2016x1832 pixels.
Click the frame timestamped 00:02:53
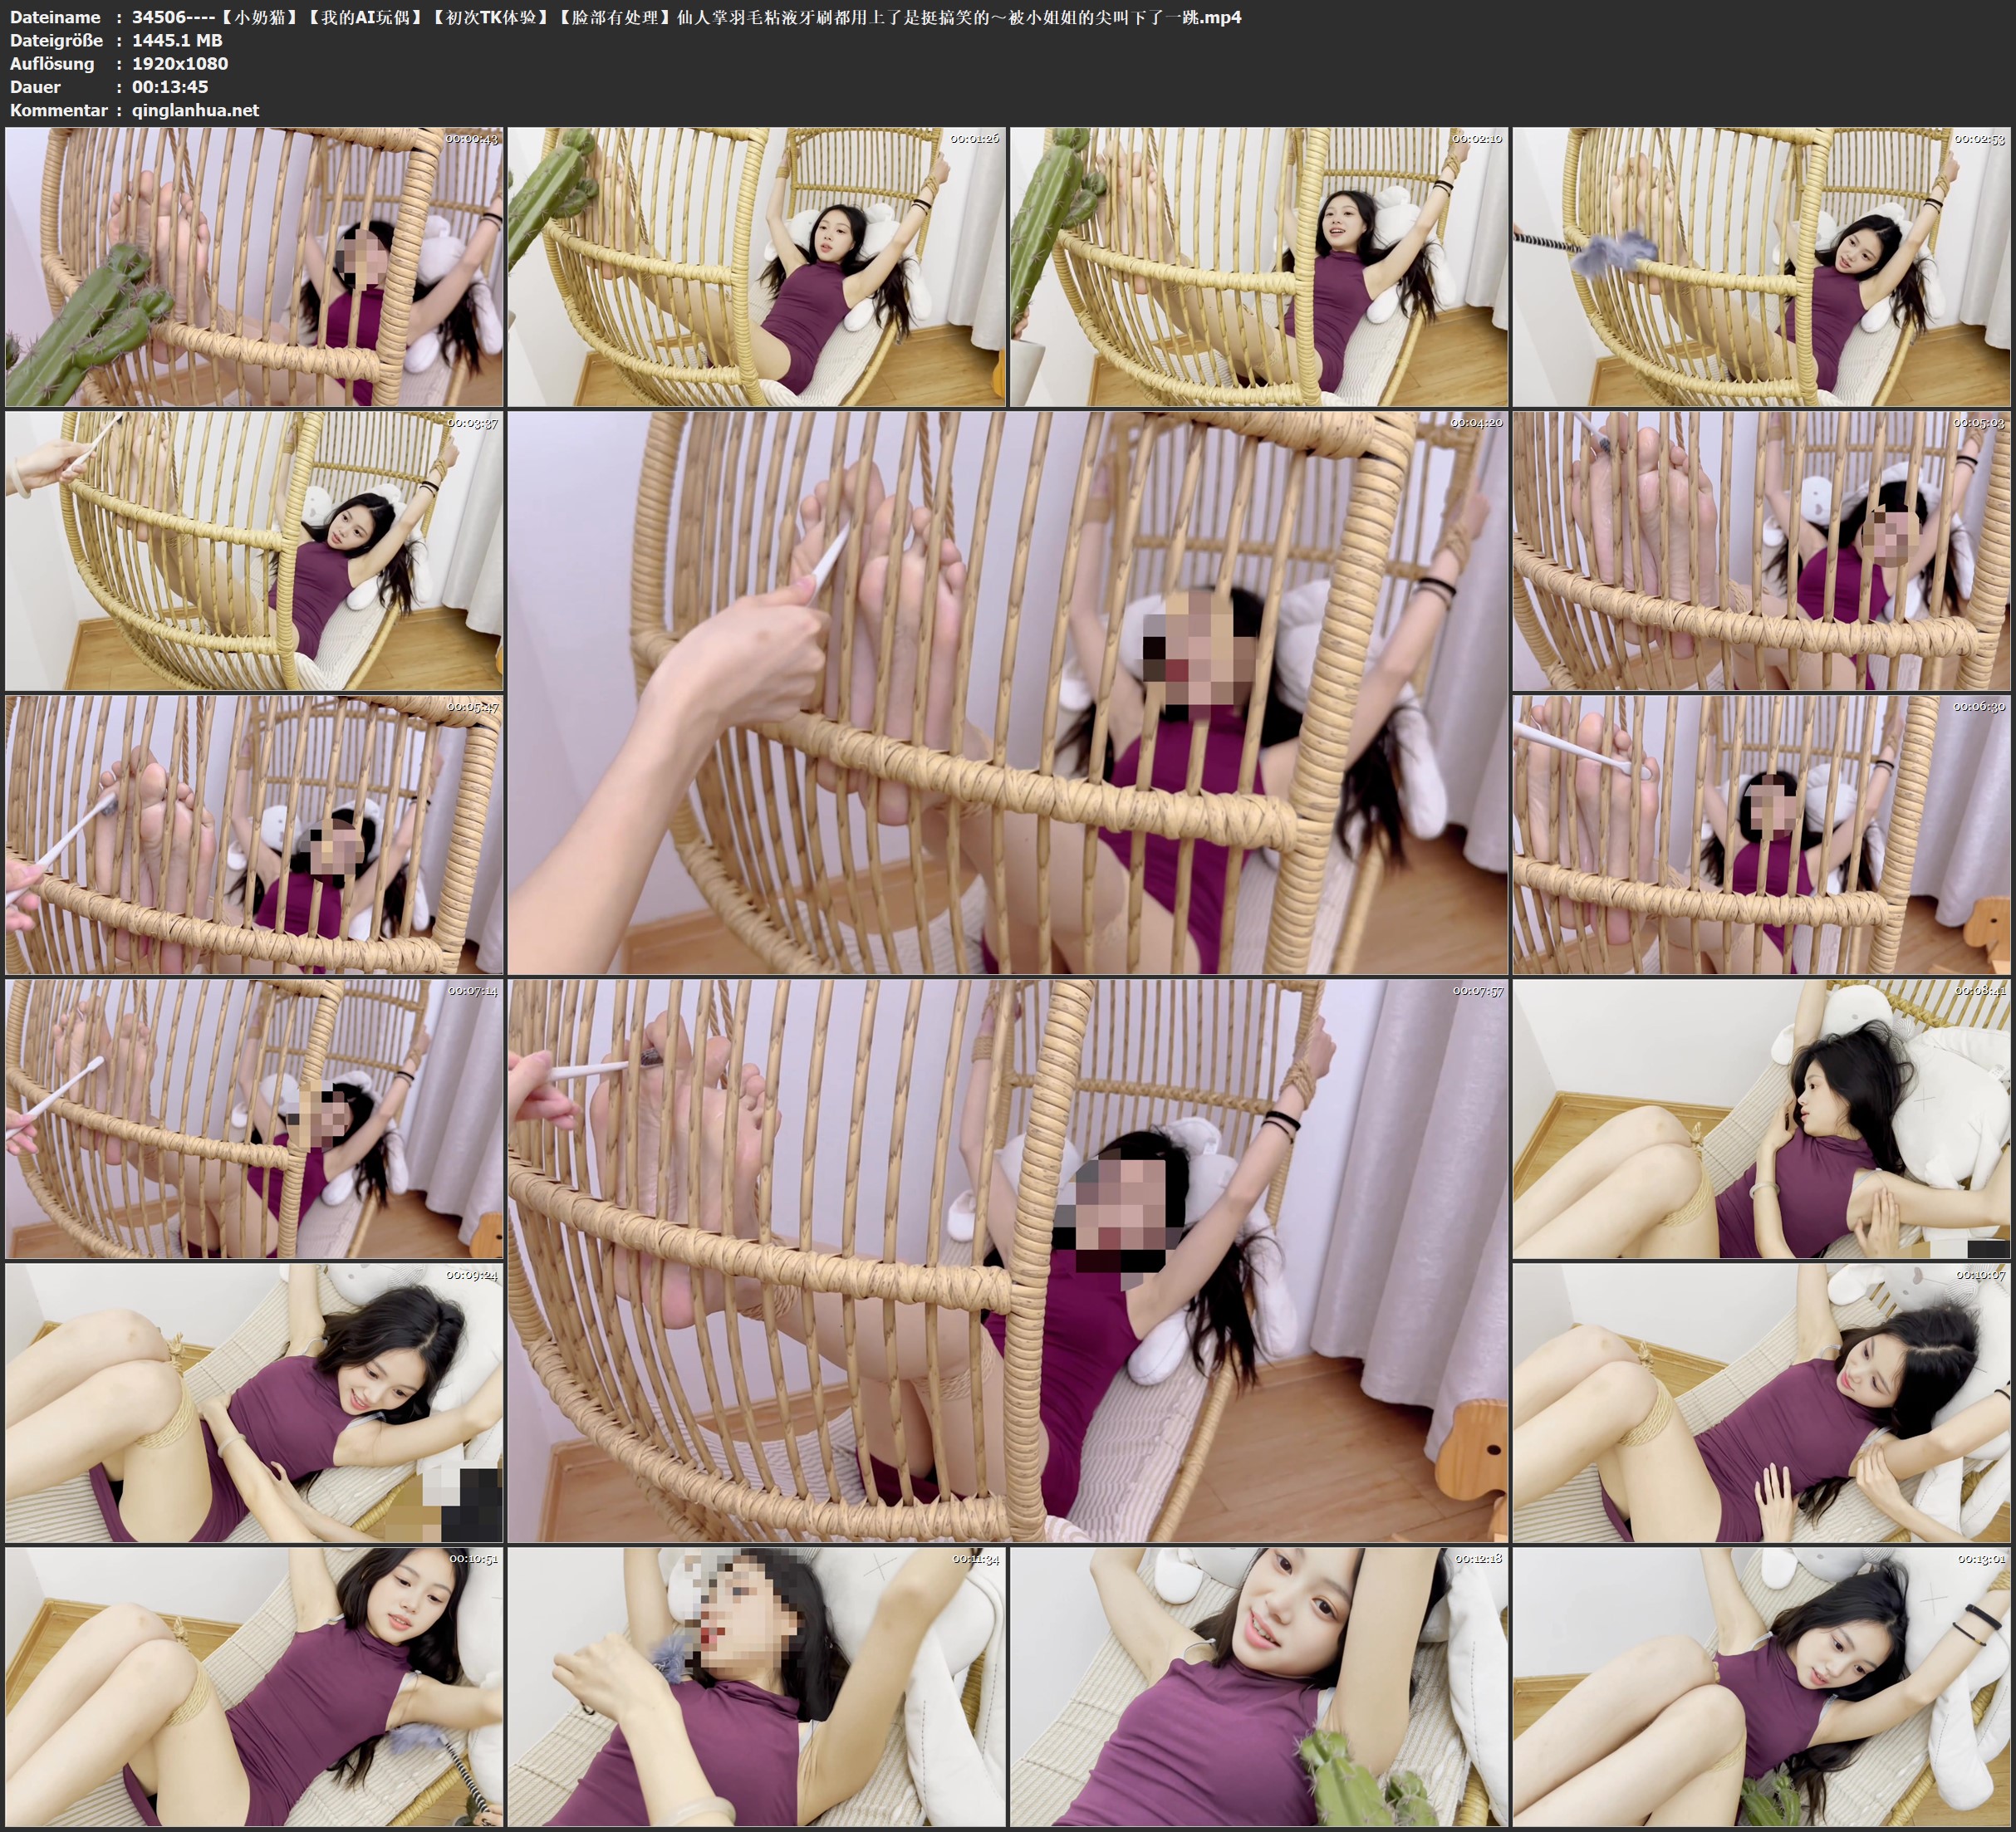pos(1761,267)
